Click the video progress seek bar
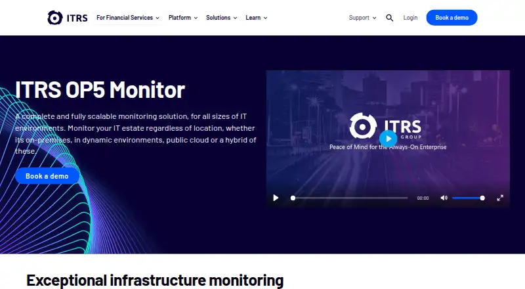 pos(349,198)
